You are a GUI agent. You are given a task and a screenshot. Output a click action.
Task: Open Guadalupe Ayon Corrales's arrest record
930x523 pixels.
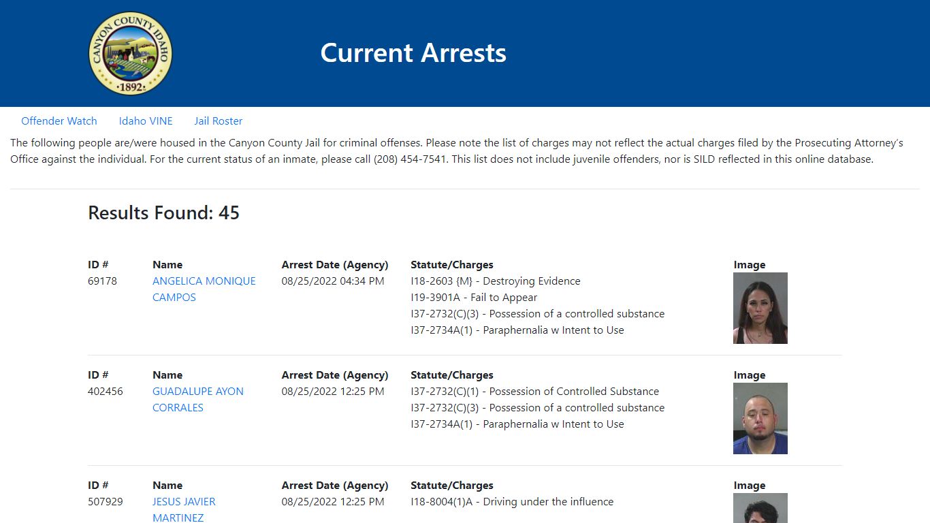pyautogui.click(x=198, y=400)
